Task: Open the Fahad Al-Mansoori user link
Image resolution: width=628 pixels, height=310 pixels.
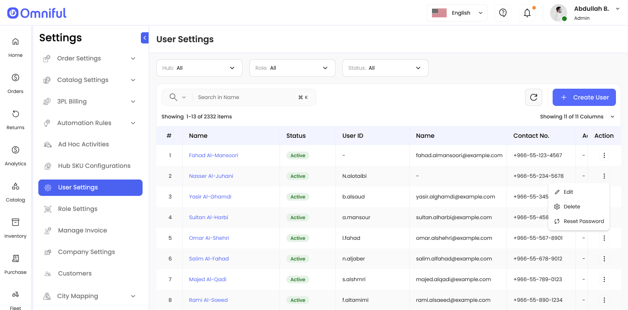Action: point(213,155)
